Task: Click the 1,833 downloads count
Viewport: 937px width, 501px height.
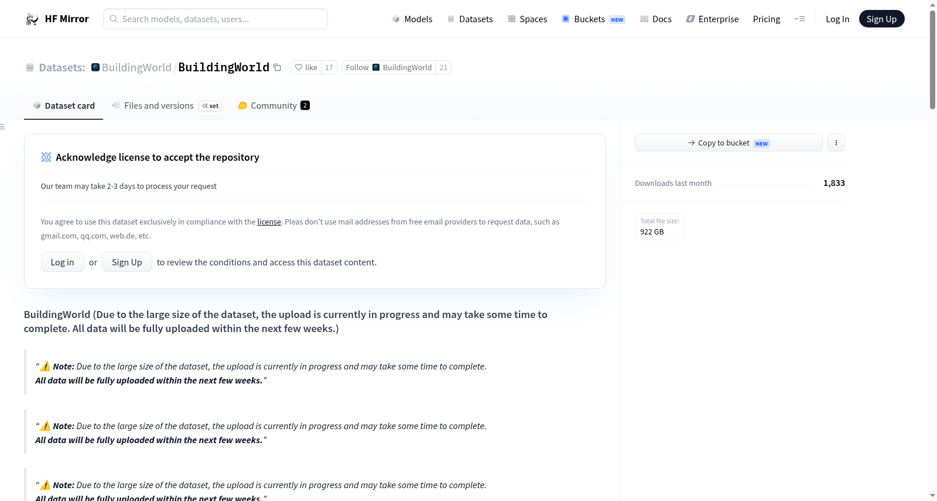Action: click(x=834, y=183)
